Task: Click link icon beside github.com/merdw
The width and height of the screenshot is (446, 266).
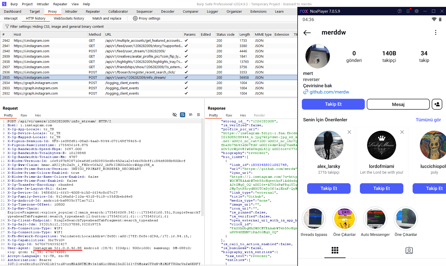Action: [x=306, y=92]
